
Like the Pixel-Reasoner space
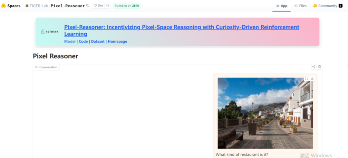click(98, 6)
